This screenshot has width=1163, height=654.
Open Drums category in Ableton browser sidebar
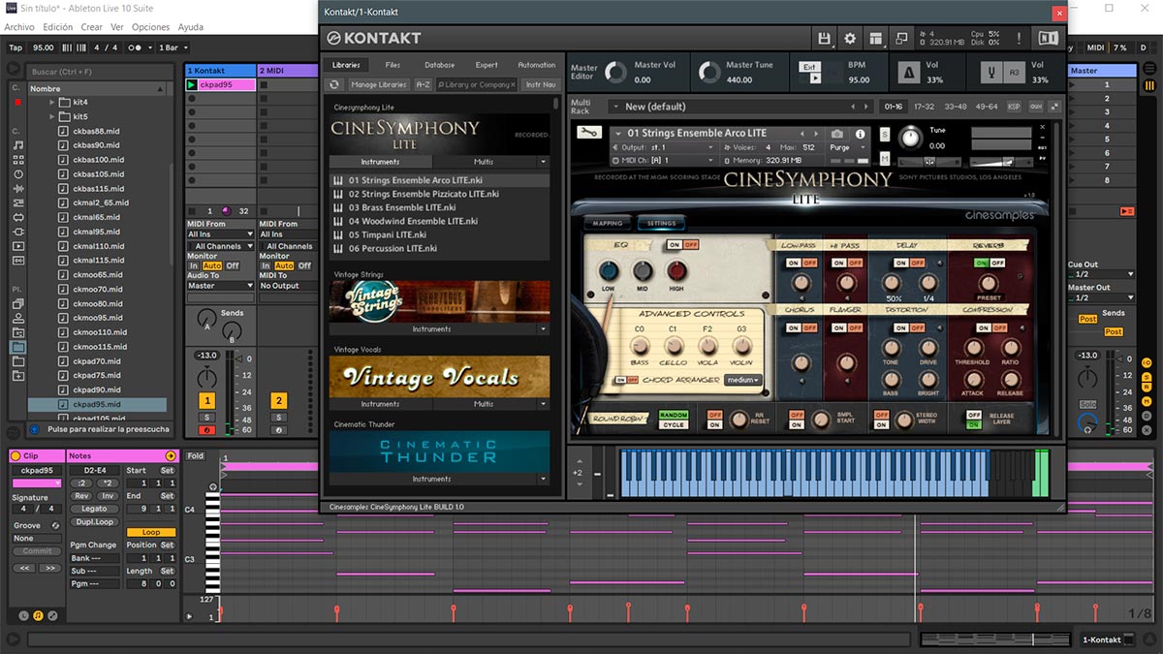[x=17, y=161]
